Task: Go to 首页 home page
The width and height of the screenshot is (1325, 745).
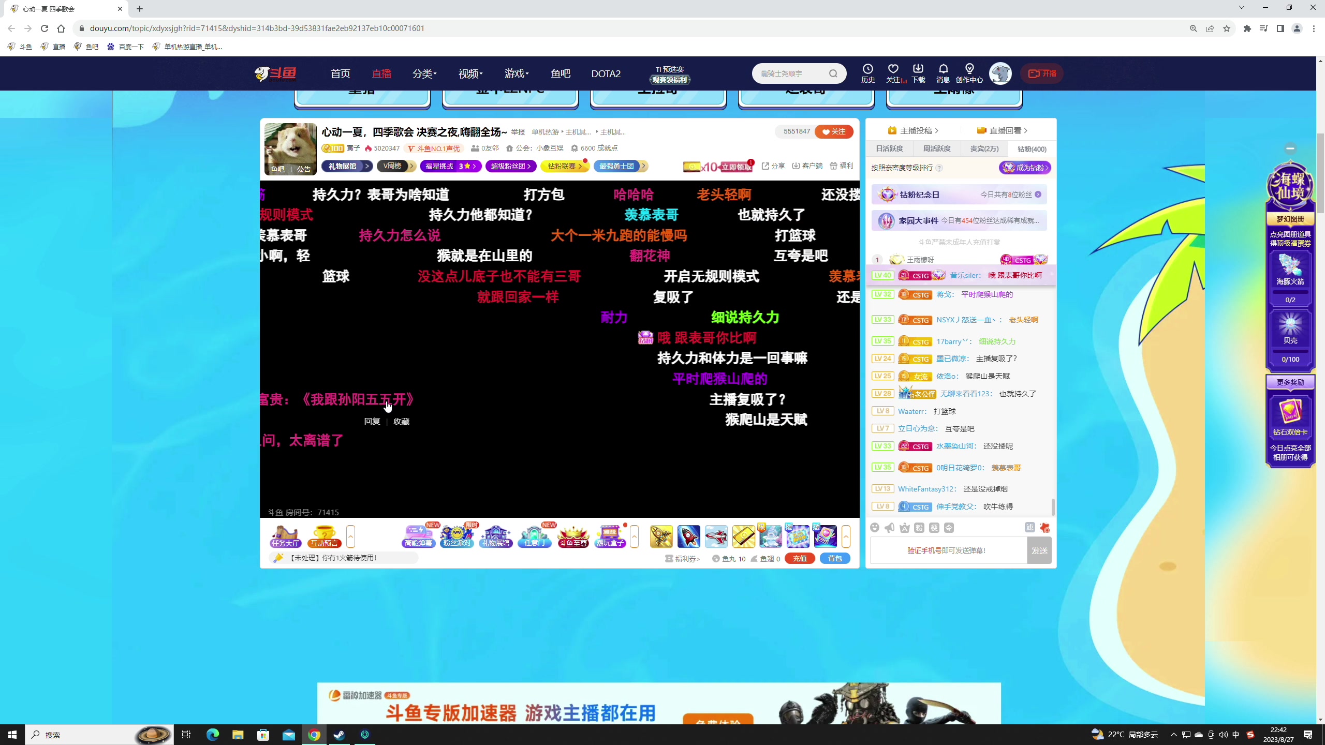Action: [340, 73]
